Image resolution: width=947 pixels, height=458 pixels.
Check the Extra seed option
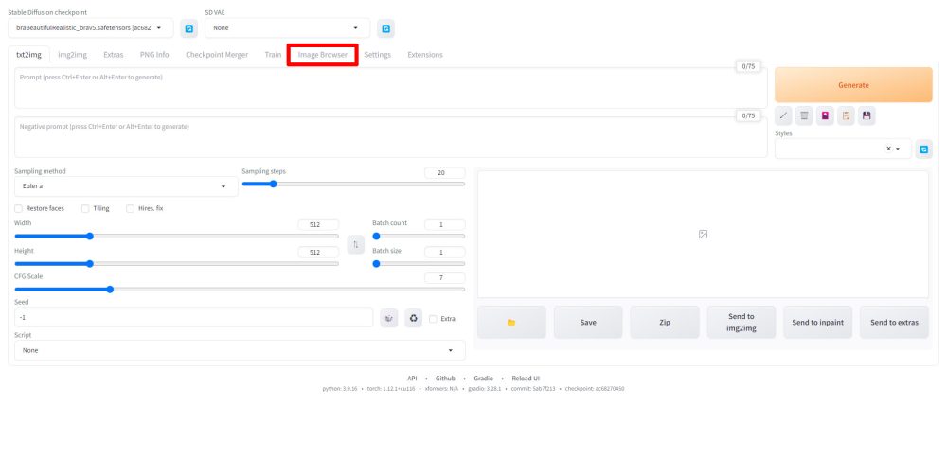click(x=433, y=319)
